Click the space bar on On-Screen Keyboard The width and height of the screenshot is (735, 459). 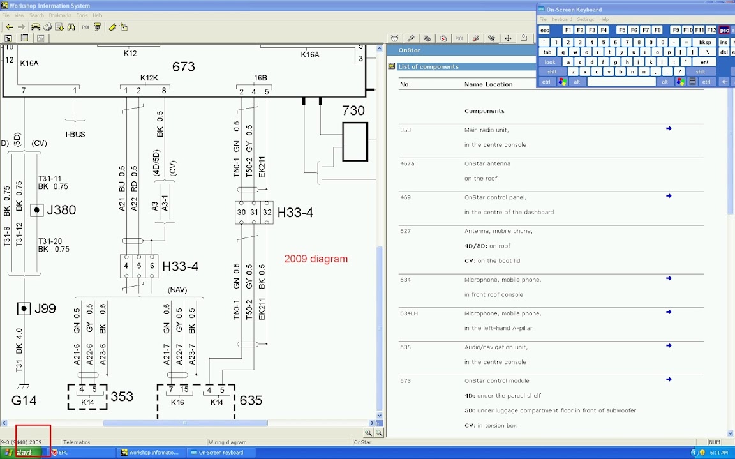click(x=621, y=82)
